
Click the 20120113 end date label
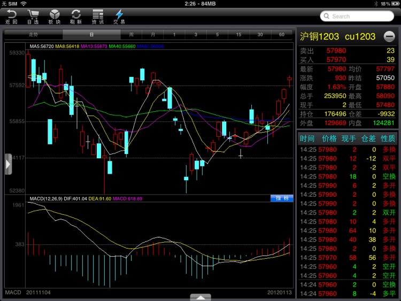279,292
